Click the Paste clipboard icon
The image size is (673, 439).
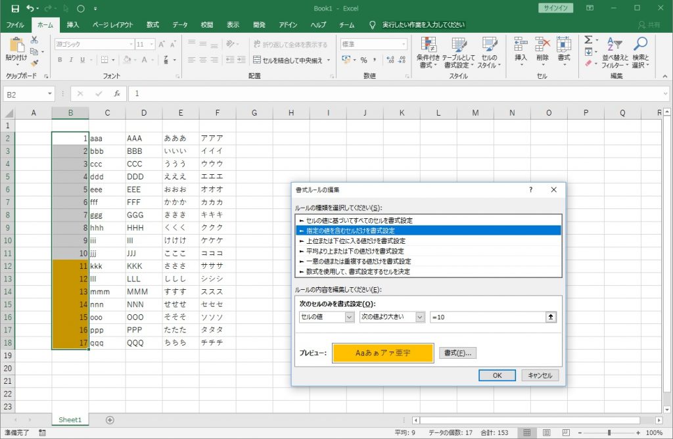tap(16, 45)
